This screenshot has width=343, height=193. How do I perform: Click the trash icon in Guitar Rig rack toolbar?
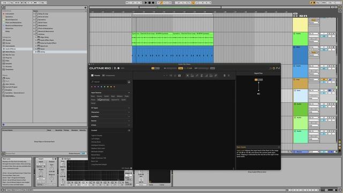pos(224,76)
